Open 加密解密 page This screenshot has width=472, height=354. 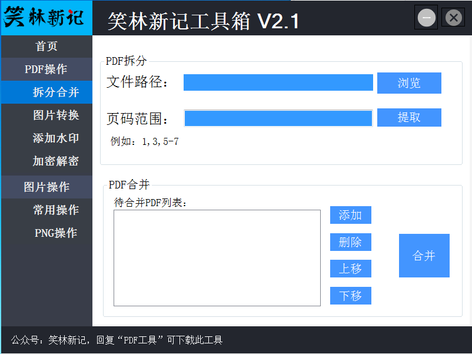click(46, 161)
